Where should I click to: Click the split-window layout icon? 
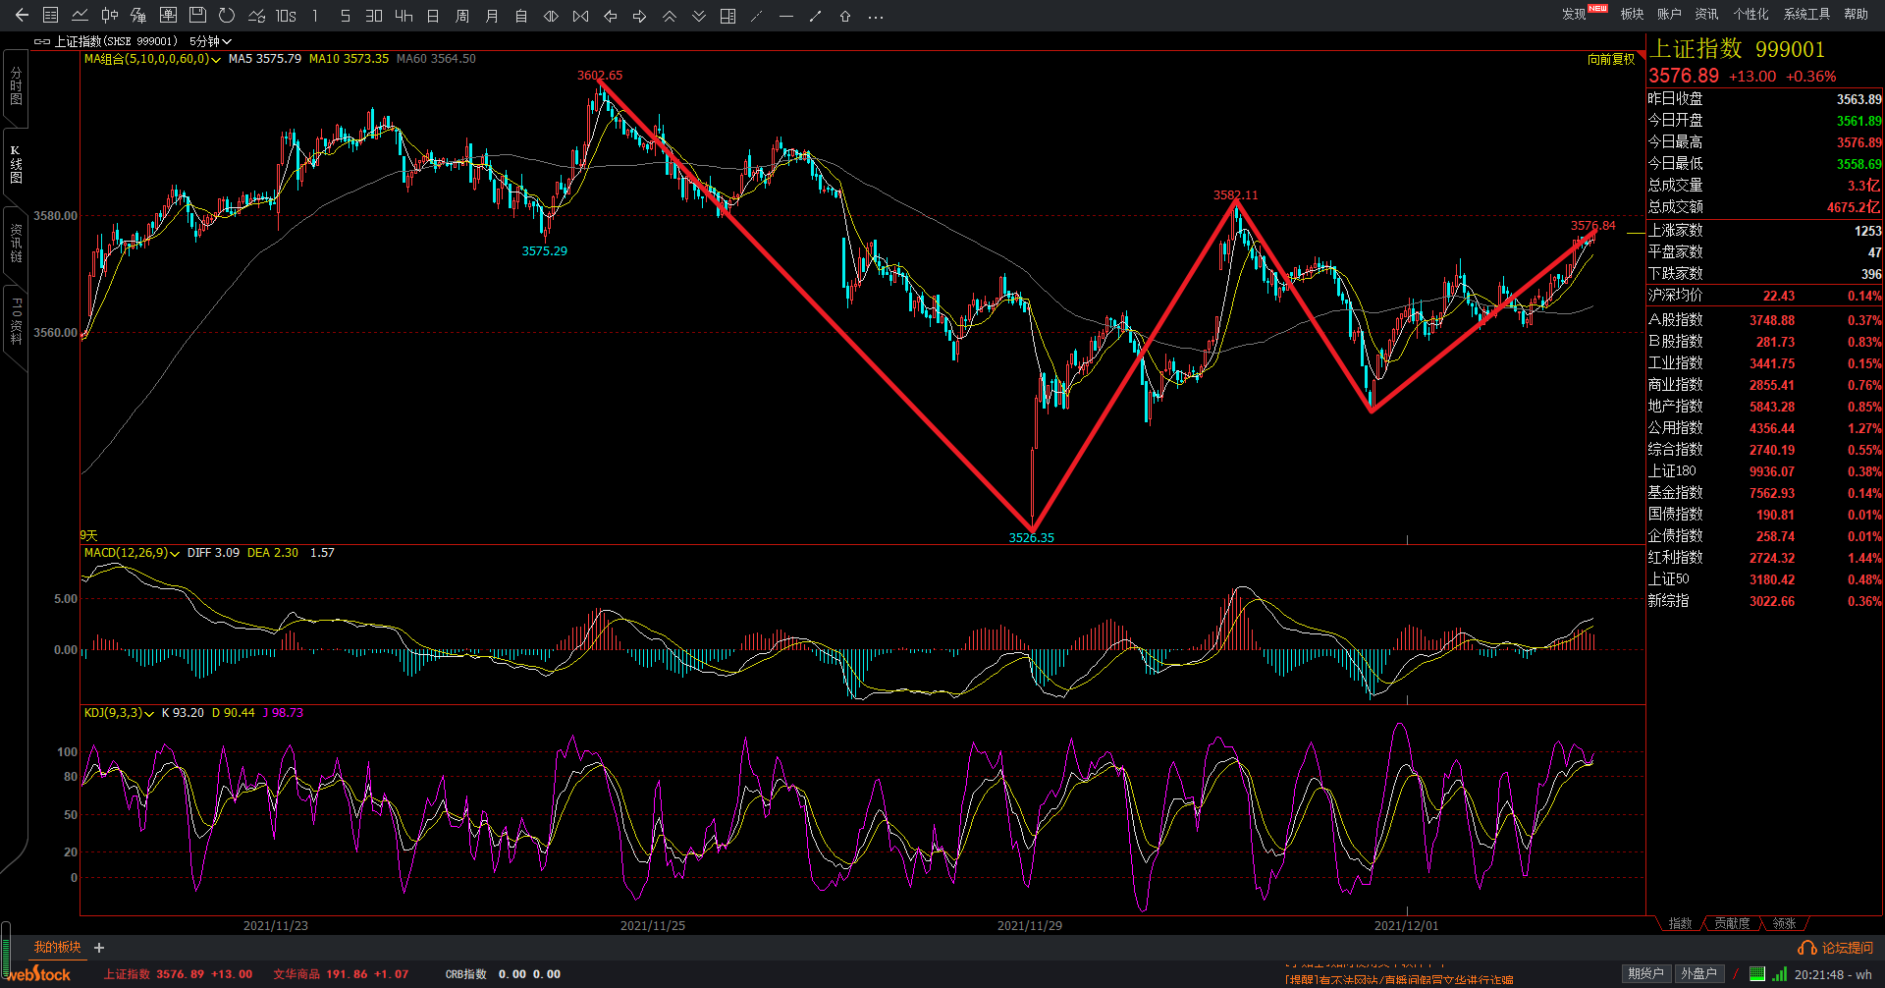pos(727,16)
